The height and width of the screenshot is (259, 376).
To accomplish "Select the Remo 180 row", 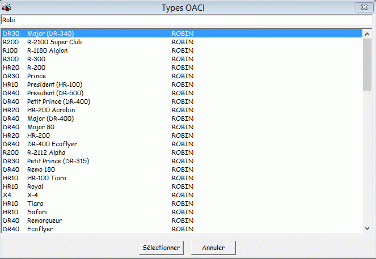I will [x=182, y=169].
